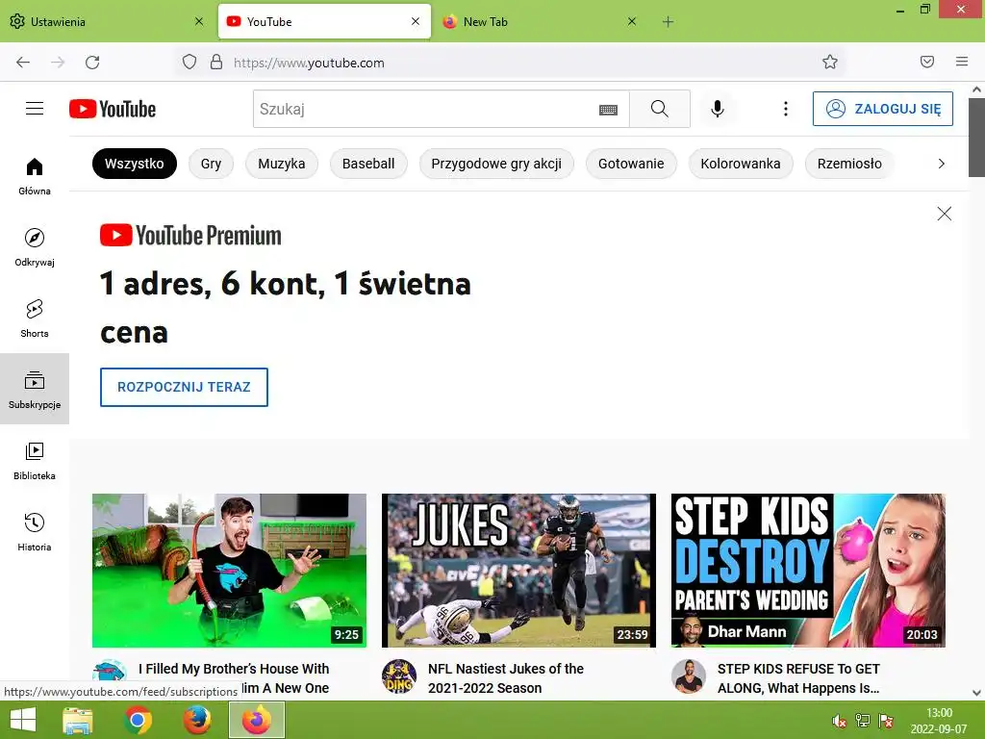Close the New Tab tab
The width and height of the screenshot is (985, 739).
pyautogui.click(x=632, y=21)
